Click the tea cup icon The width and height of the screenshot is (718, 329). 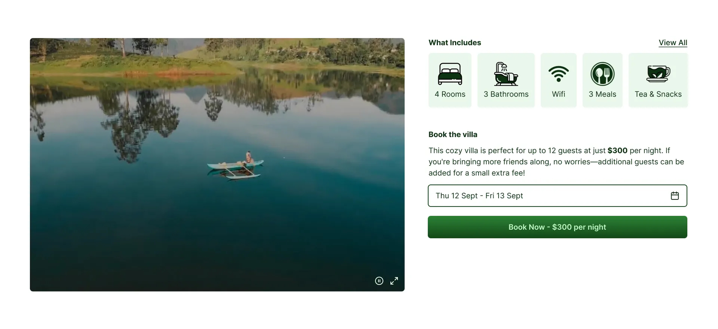pyautogui.click(x=658, y=74)
